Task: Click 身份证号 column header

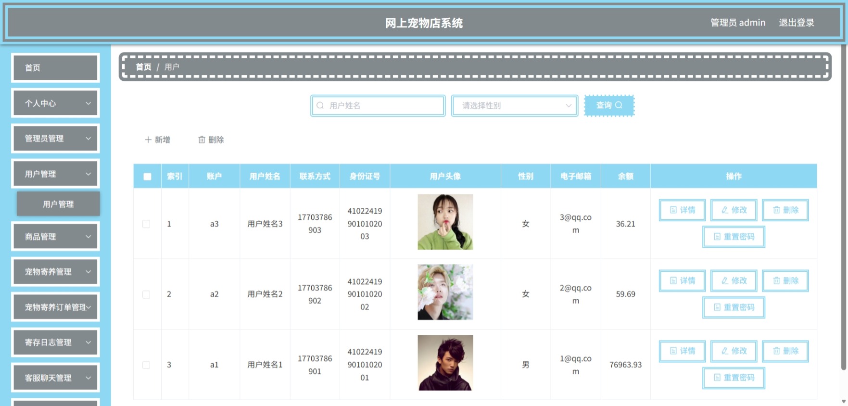Action: coord(365,177)
